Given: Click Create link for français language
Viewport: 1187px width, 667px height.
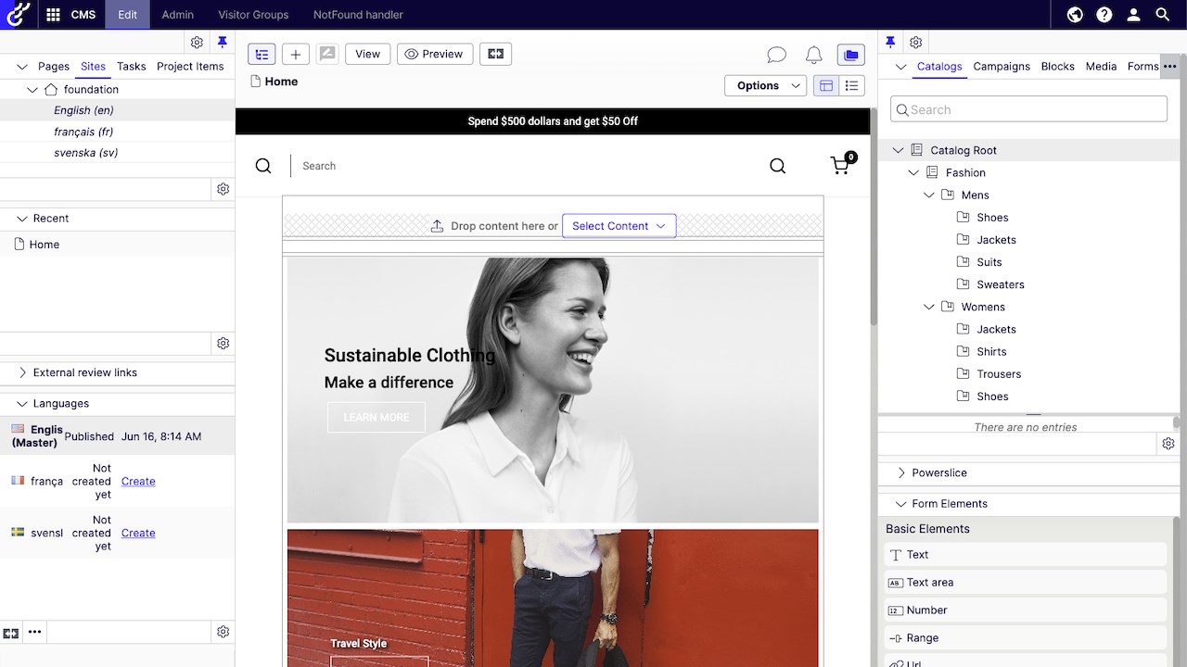Looking at the screenshot, I should coord(138,482).
